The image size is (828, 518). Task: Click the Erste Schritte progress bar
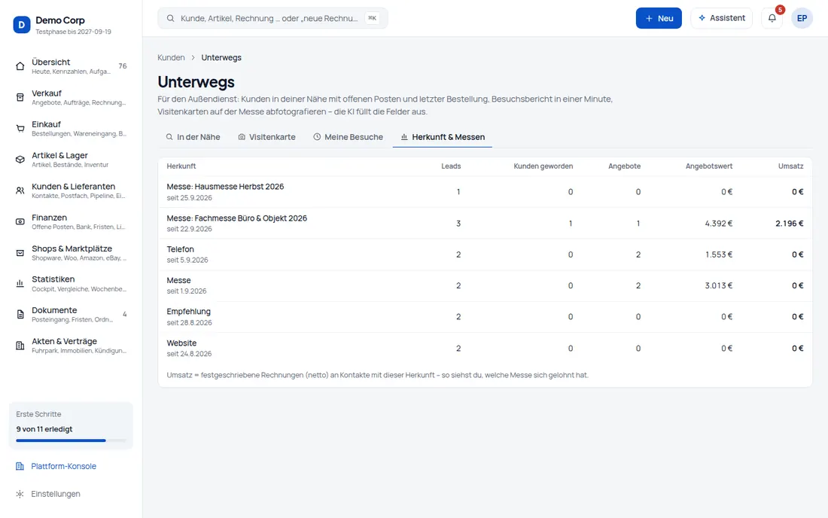pyautogui.click(x=71, y=440)
